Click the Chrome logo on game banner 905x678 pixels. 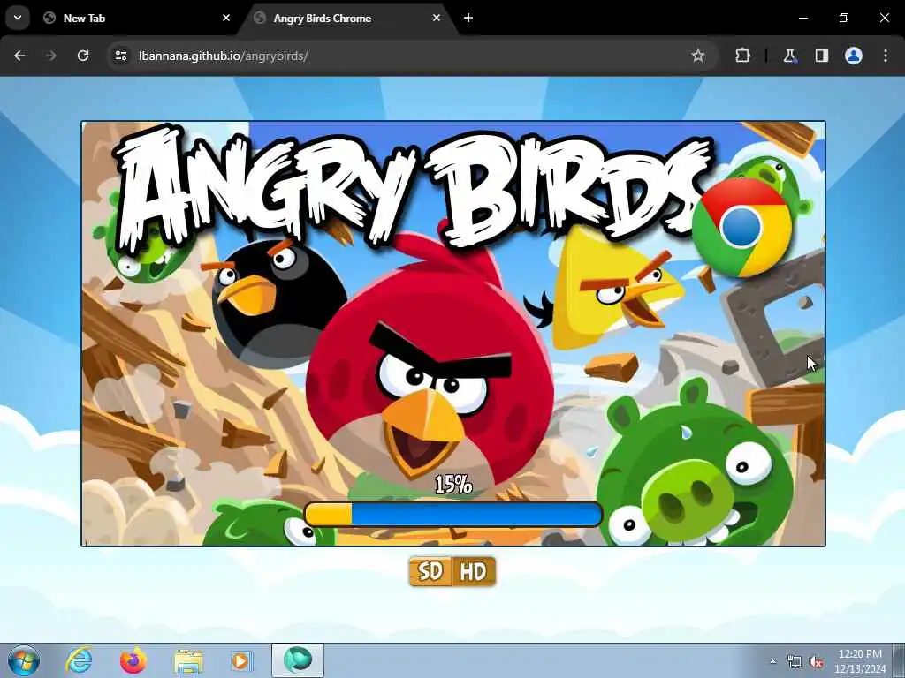[741, 227]
